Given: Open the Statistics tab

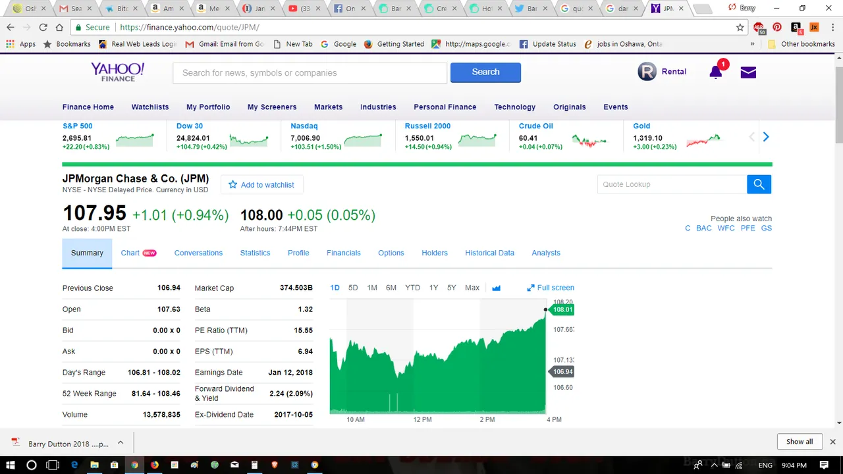Looking at the screenshot, I should point(255,253).
